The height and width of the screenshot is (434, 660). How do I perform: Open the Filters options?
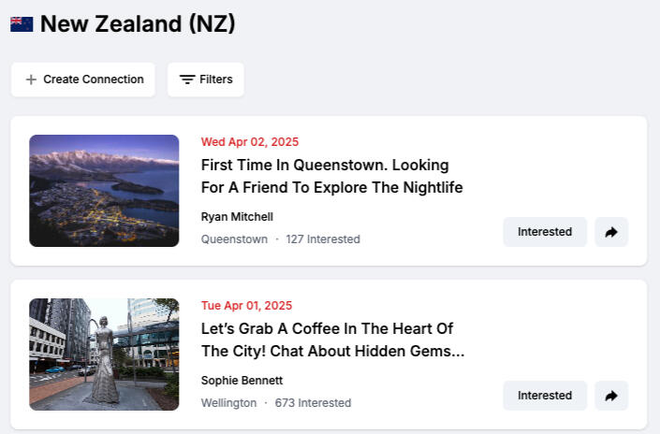(206, 80)
